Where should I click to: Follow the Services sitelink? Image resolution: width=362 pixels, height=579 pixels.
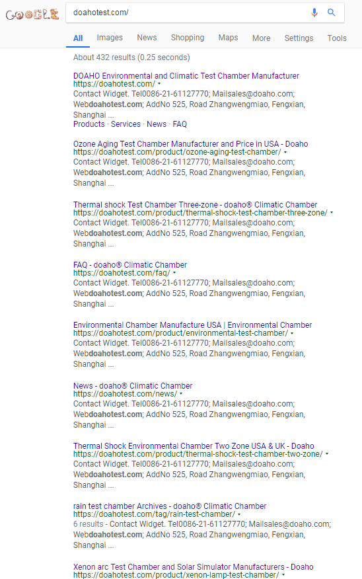126,124
